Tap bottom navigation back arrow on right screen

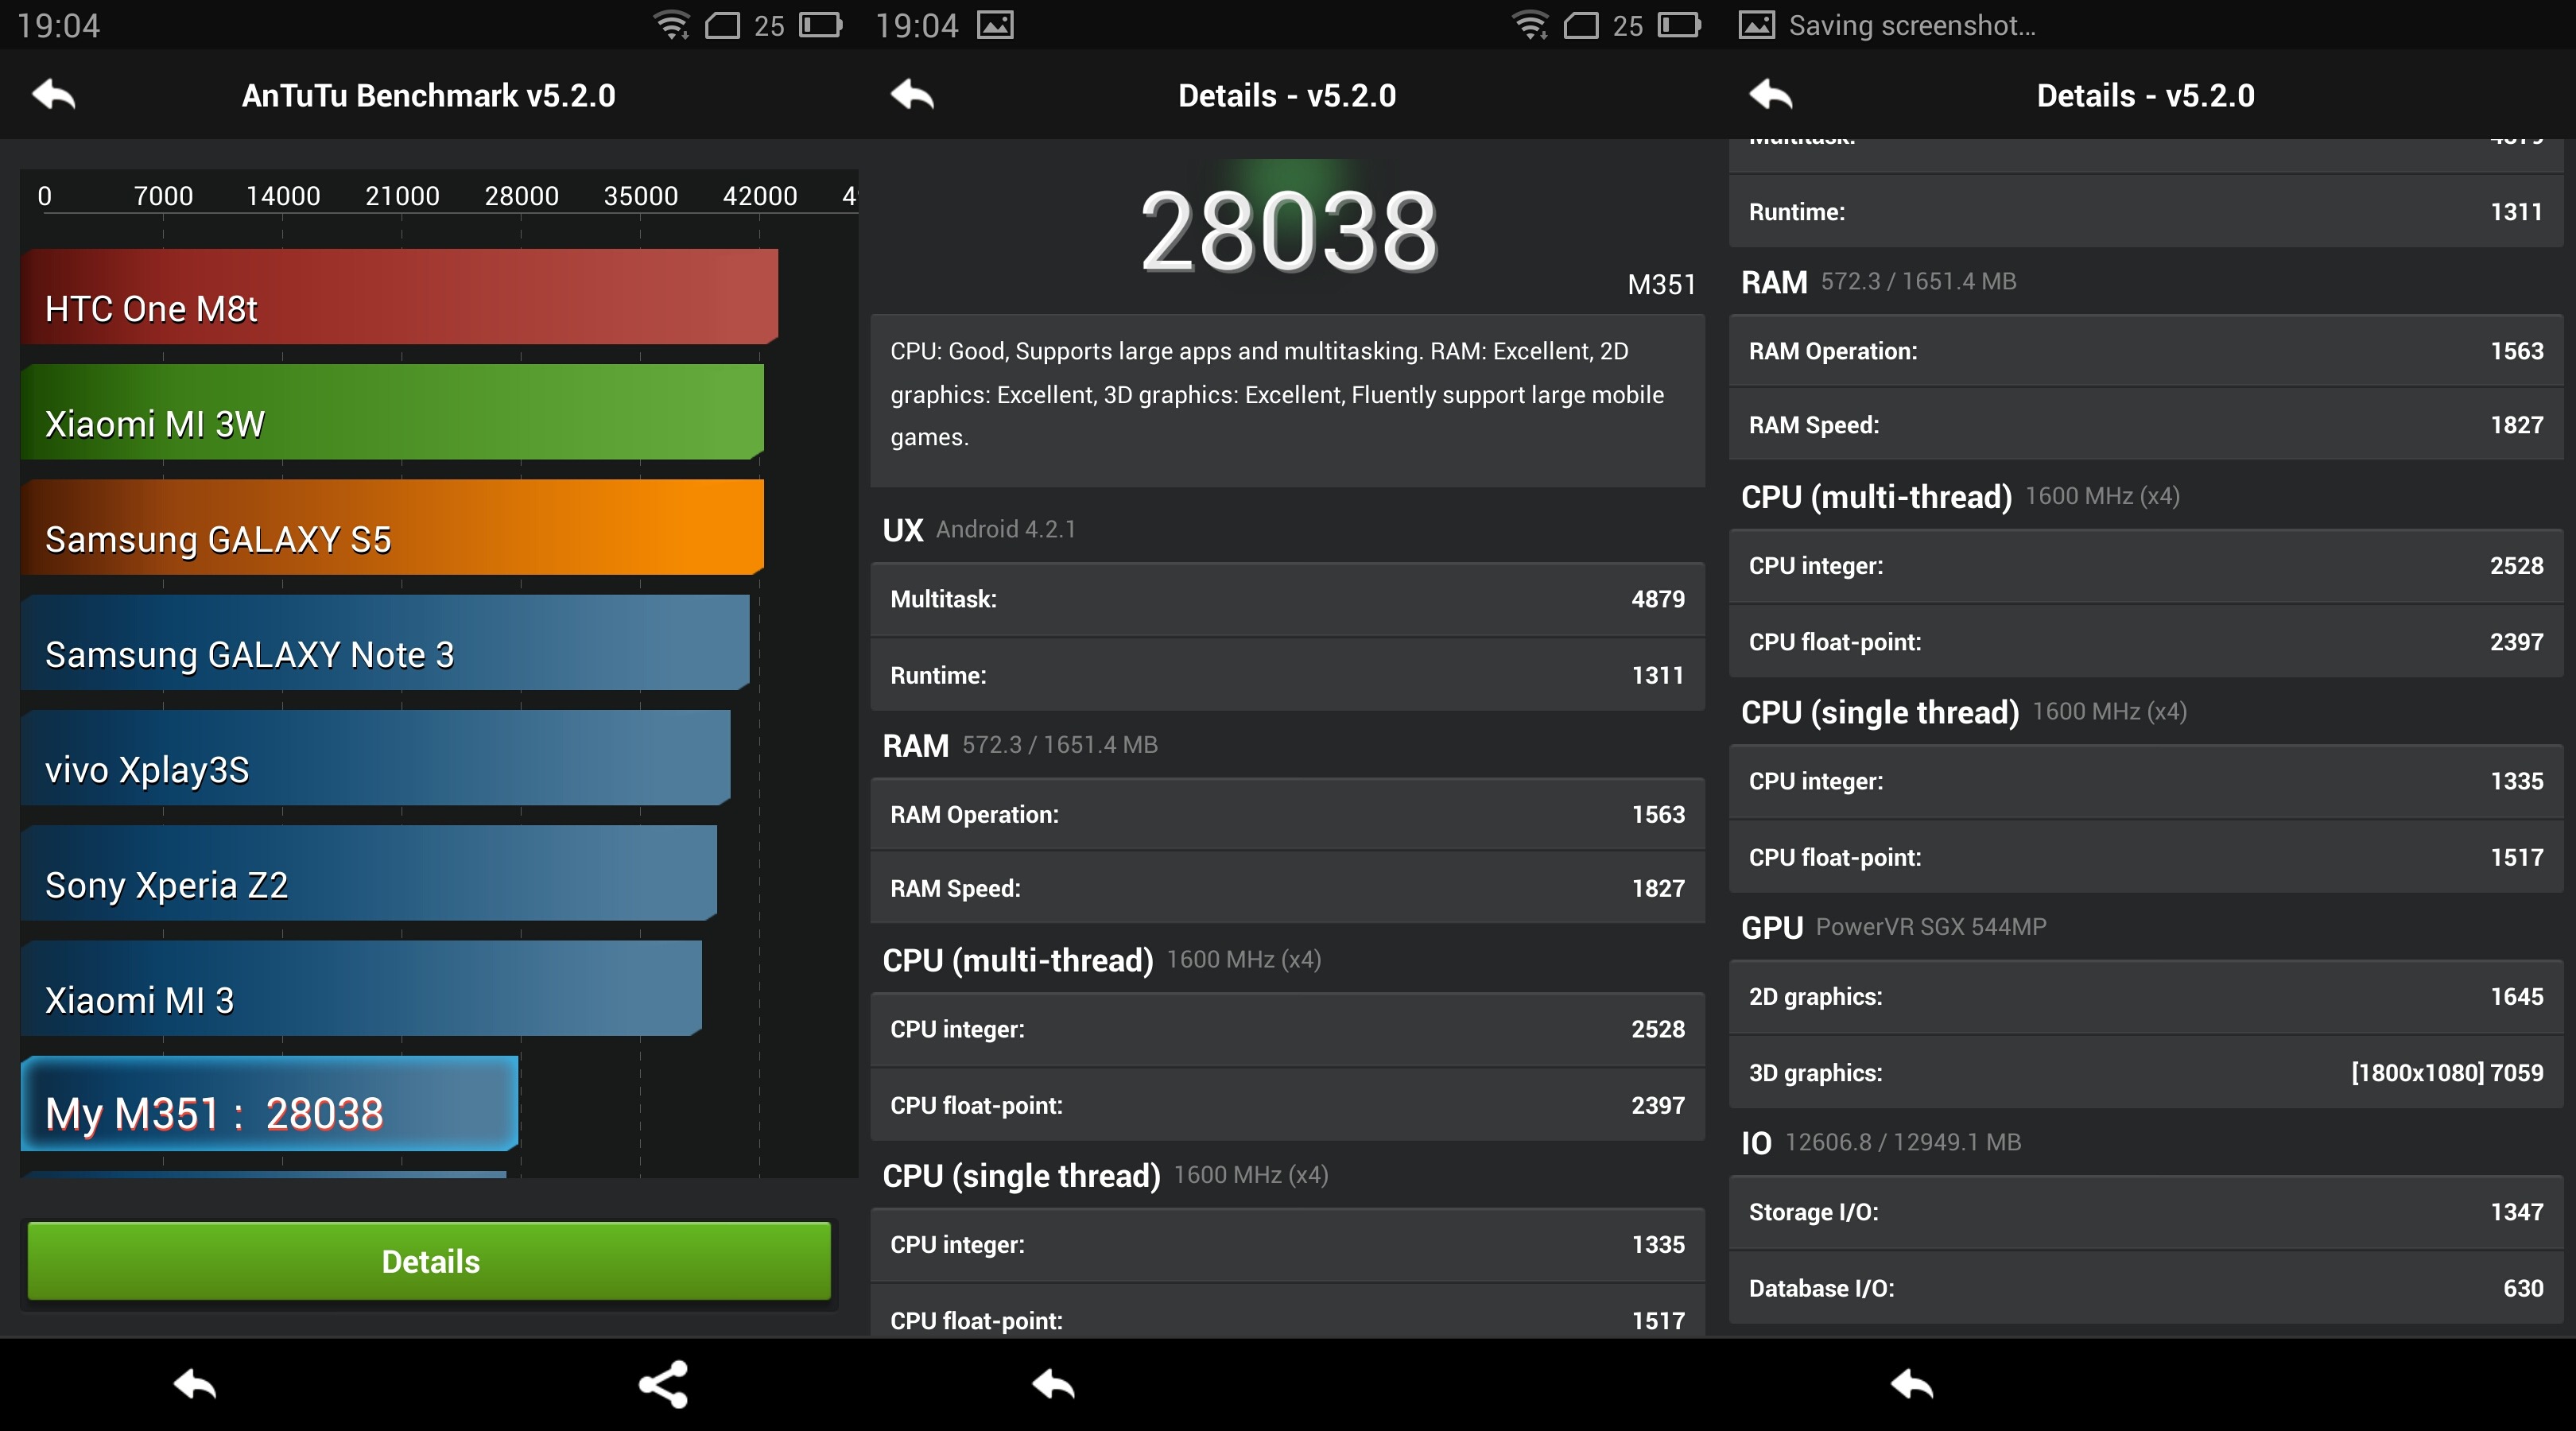1912,1385
